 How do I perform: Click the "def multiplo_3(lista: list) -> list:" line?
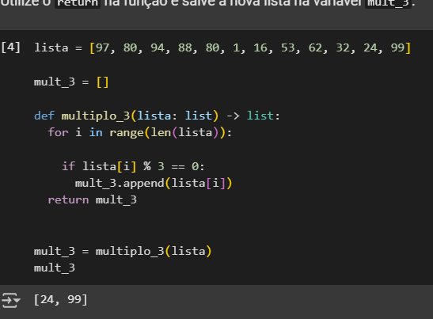157,116
